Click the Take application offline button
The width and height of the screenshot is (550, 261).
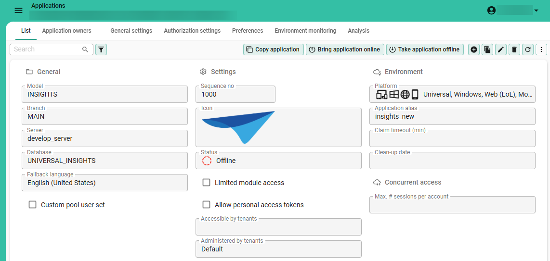tap(425, 50)
